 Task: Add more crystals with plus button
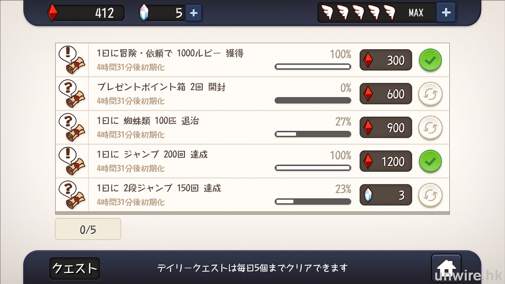[193, 13]
